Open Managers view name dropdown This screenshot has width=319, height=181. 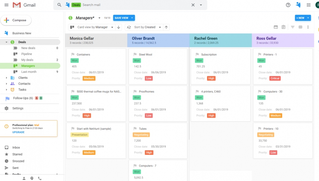tap(99, 18)
